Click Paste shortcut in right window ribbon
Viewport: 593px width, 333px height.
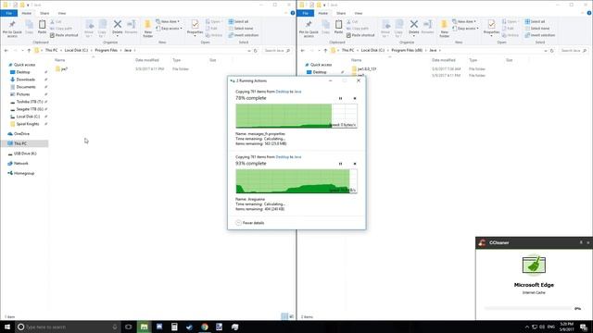click(360, 35)
